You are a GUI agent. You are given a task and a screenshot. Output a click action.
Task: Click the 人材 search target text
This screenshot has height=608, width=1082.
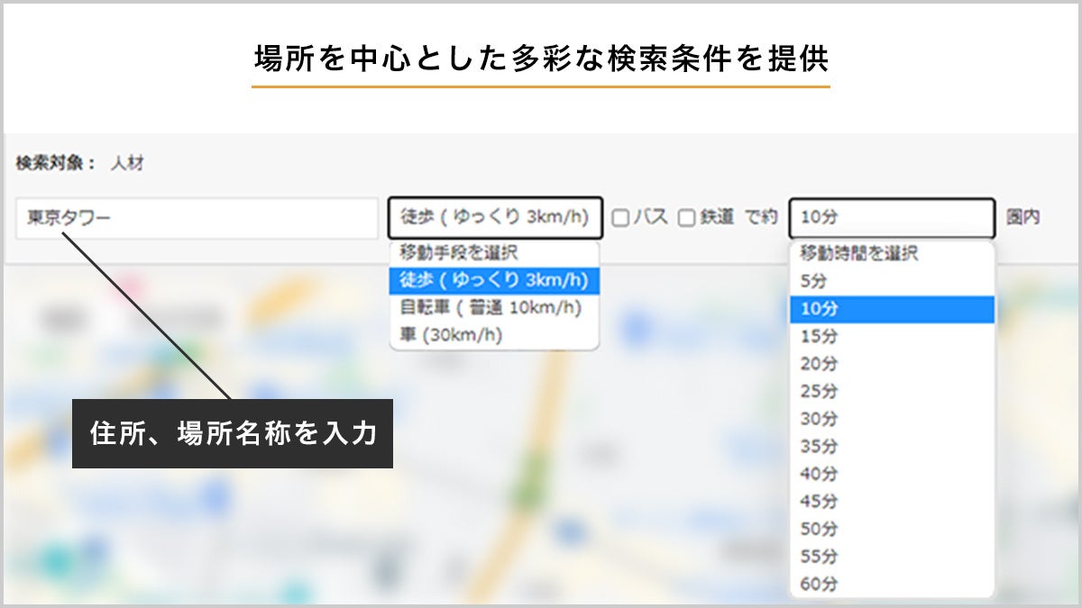tap(127, 164)
